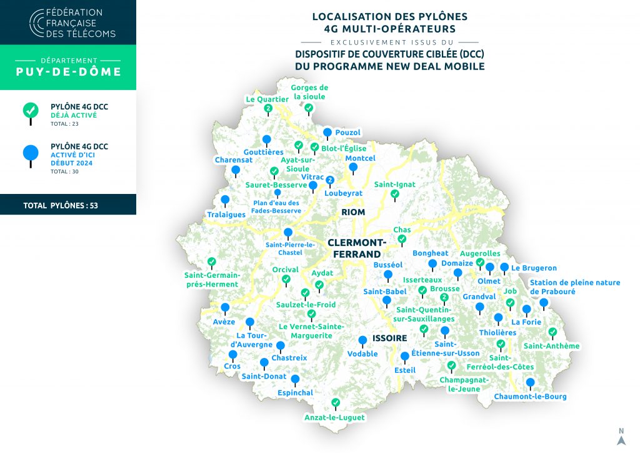Select the Esteil blue pin
The height and width of the screenshot is (453, 640).
[405, 358]
